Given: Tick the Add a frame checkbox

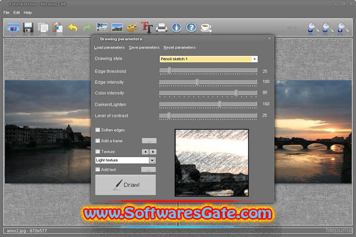Looking at the screenshot, I should coord(97,141).
